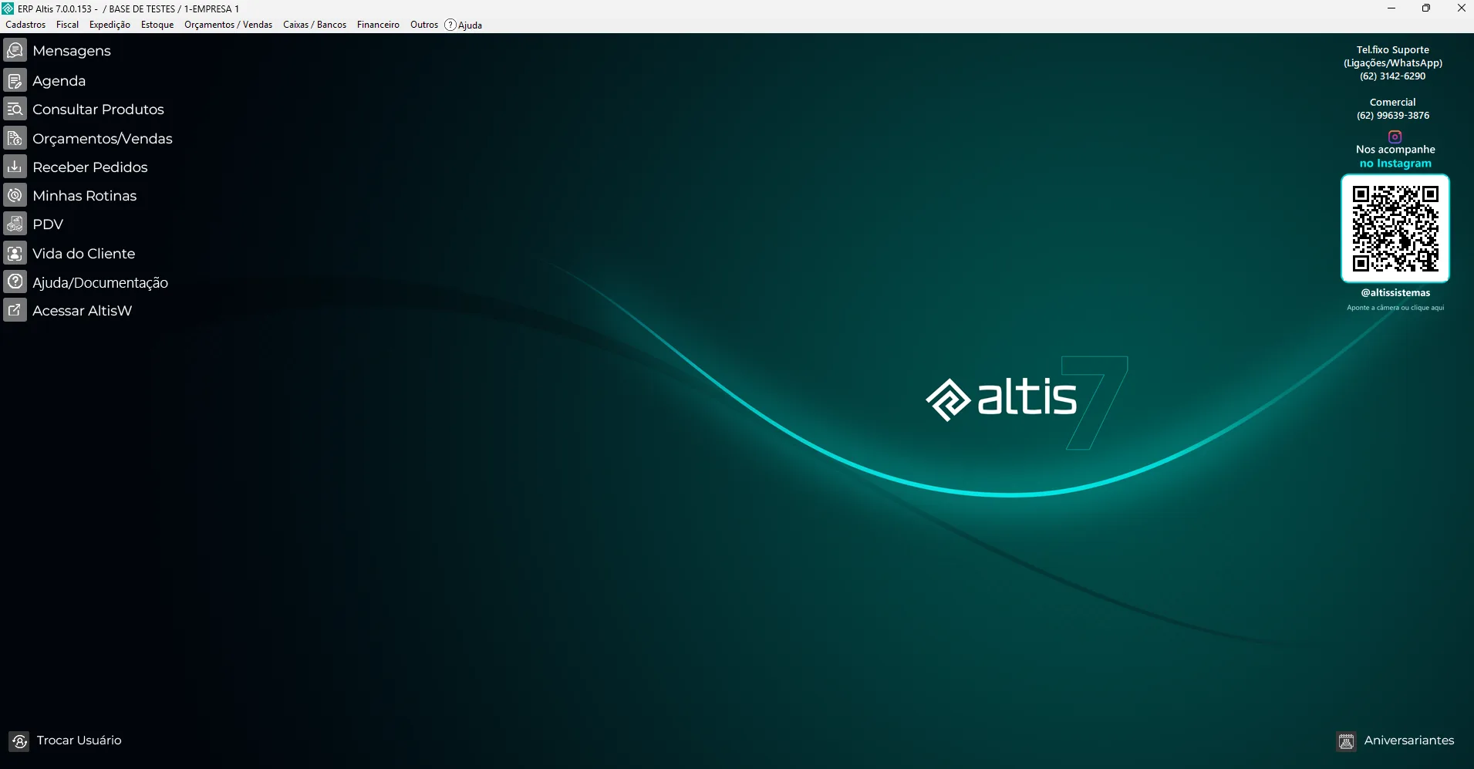1474x769 pixels.
Task: Click the Instagram QR code image
Action: [x=1395, y=228]
